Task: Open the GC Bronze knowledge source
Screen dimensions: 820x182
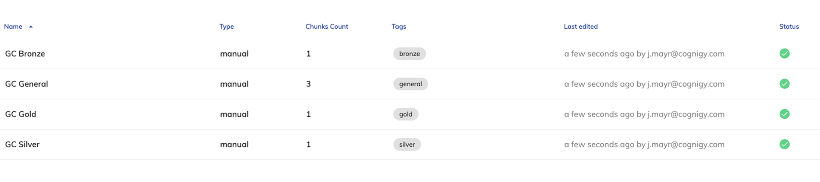Action: coord(25,54)
